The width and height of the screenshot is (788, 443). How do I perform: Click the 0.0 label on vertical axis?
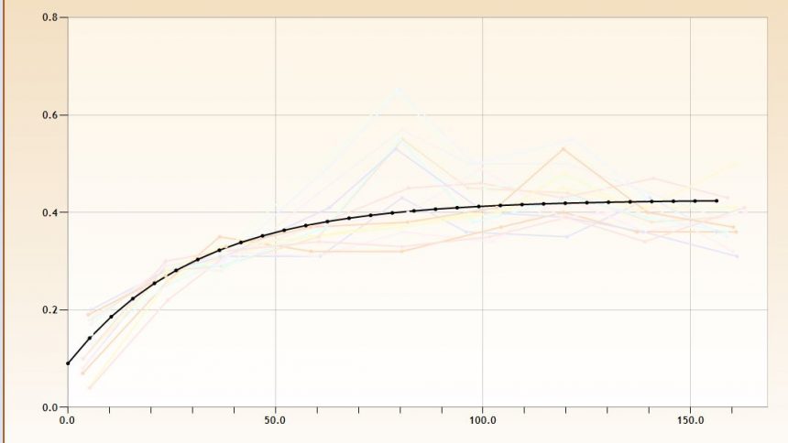pyautogui.click(x=49, y=407)
